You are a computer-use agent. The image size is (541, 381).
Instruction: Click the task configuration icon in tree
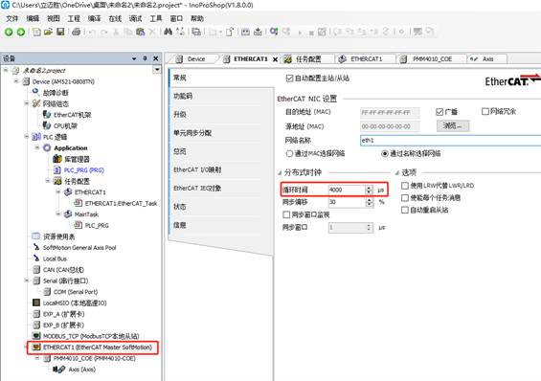pyautogui.click(x=57, y=181)
